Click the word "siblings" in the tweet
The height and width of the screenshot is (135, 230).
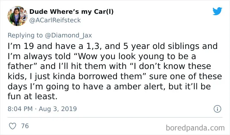click(x=183, y=46)
